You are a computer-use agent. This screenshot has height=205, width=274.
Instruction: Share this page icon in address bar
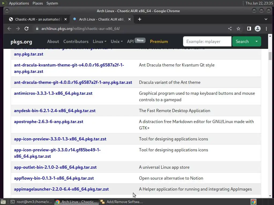click(x=230, y=29)
